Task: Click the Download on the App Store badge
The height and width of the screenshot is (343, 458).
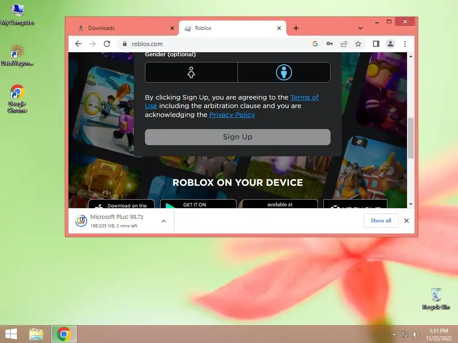Action: [x=121, y=204]
